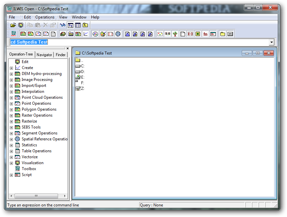Click the greyed-out Delete X icon
Image resolution: width=287 pixels, height=217 pixels.
click(x=46, y=25)
